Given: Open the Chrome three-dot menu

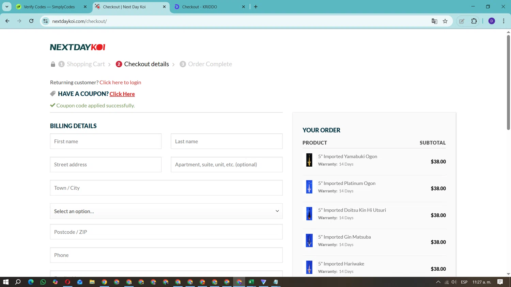Looking at the screenshot, I should [504, 21].
